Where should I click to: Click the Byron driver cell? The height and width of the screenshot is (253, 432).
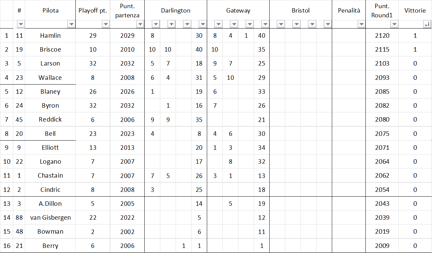(x=50, y=106)
